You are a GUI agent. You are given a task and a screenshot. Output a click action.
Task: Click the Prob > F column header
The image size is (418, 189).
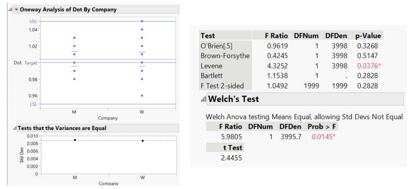[x=322, y=126]
